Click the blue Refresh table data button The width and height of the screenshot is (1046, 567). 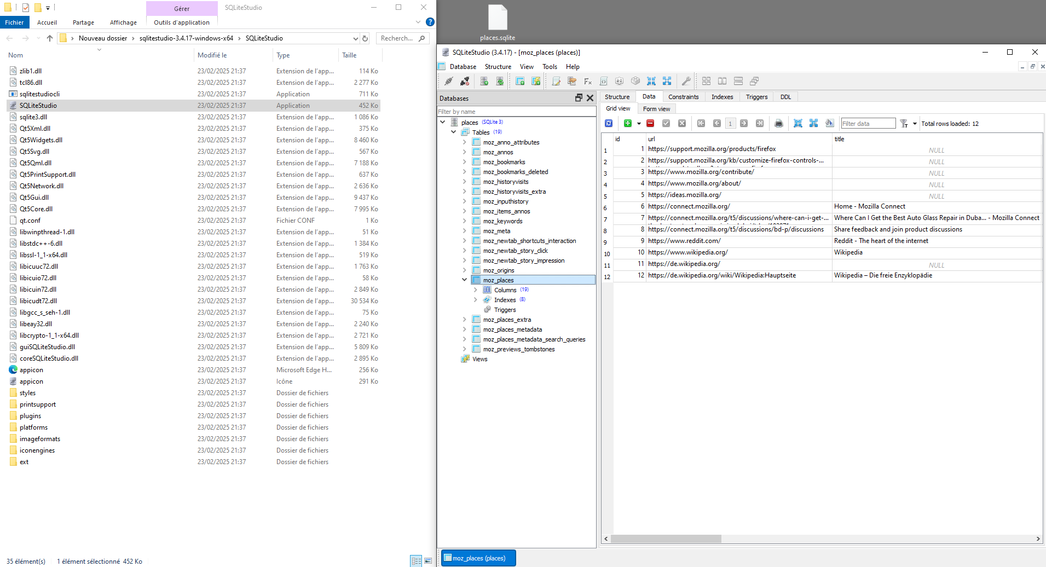(609, 123)
